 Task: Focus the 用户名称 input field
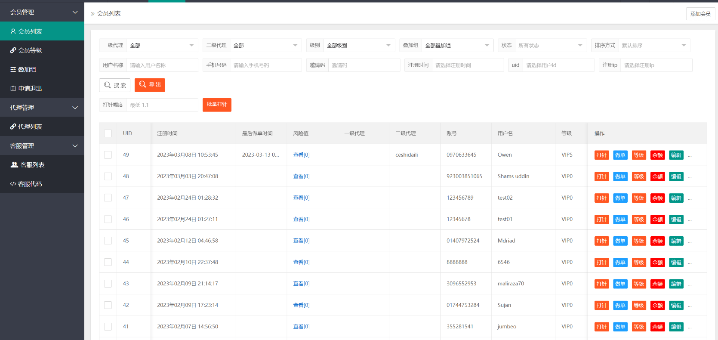tap(162, 65)
